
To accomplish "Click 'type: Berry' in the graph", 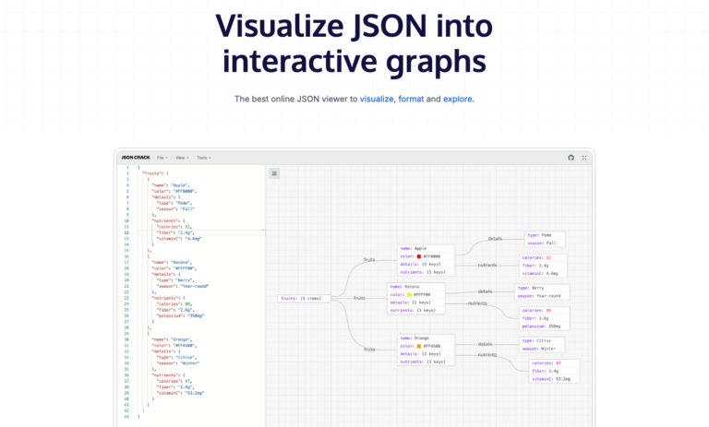I will 531,288.
